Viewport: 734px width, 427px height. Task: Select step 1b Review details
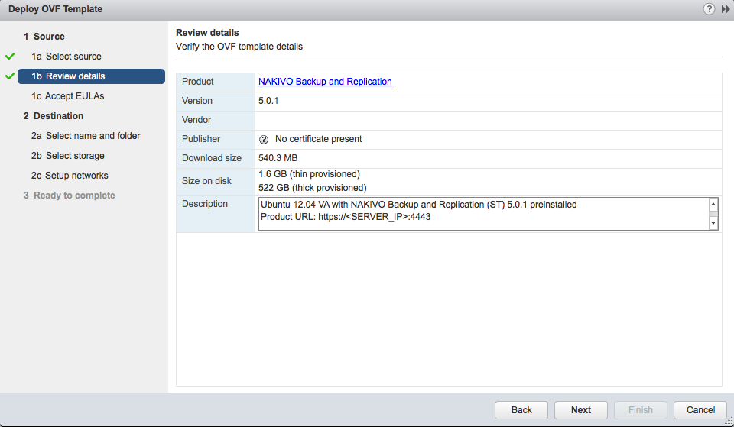tap(91, 76)
